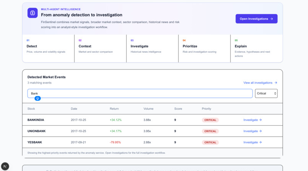Investigate the YESBANK event
This screenshot has width=308, height=171.
tap(253, 142)
